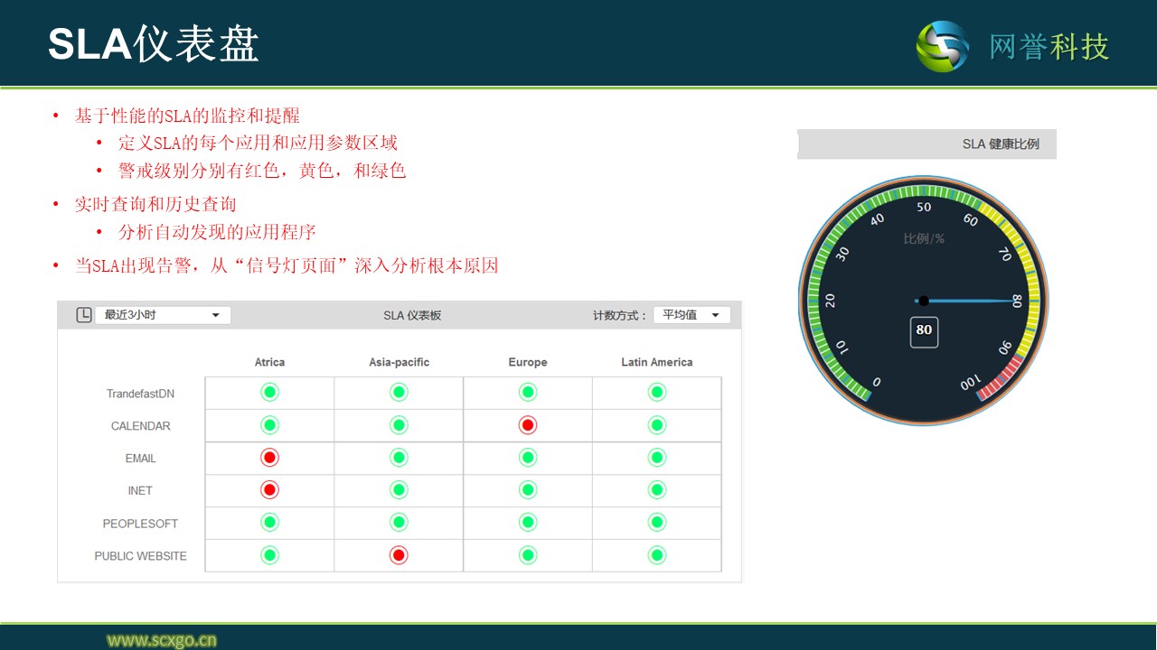Open the 平均值 counting method dropdown
The height and width of the screenshot is (650, 1157).
click(x=691, y=315)
